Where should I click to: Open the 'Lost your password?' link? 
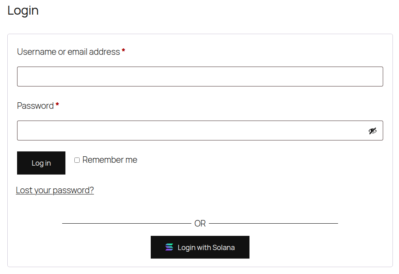55,190
